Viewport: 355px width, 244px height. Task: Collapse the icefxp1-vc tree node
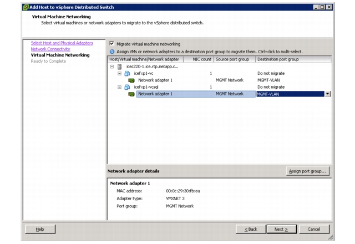coord(120,73)
